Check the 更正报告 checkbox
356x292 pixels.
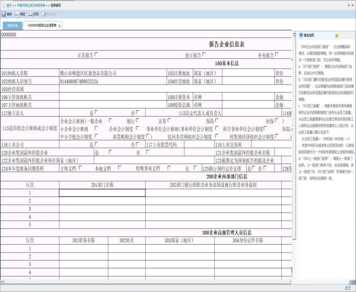point(204,54)
